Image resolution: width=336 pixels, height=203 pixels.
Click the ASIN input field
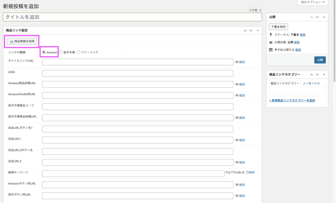tap(137, 73)
